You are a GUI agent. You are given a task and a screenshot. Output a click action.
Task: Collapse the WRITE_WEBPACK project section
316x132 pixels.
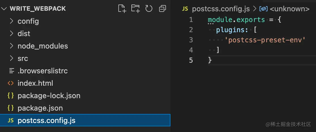tap(5, 9)
